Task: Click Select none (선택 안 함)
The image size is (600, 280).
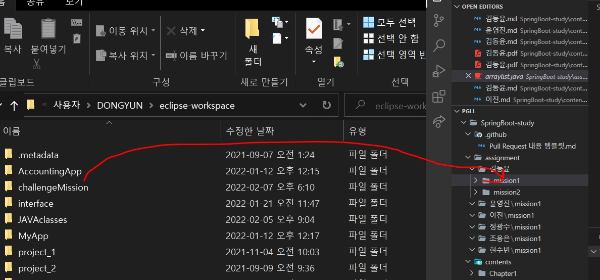Action: [391, 38]
